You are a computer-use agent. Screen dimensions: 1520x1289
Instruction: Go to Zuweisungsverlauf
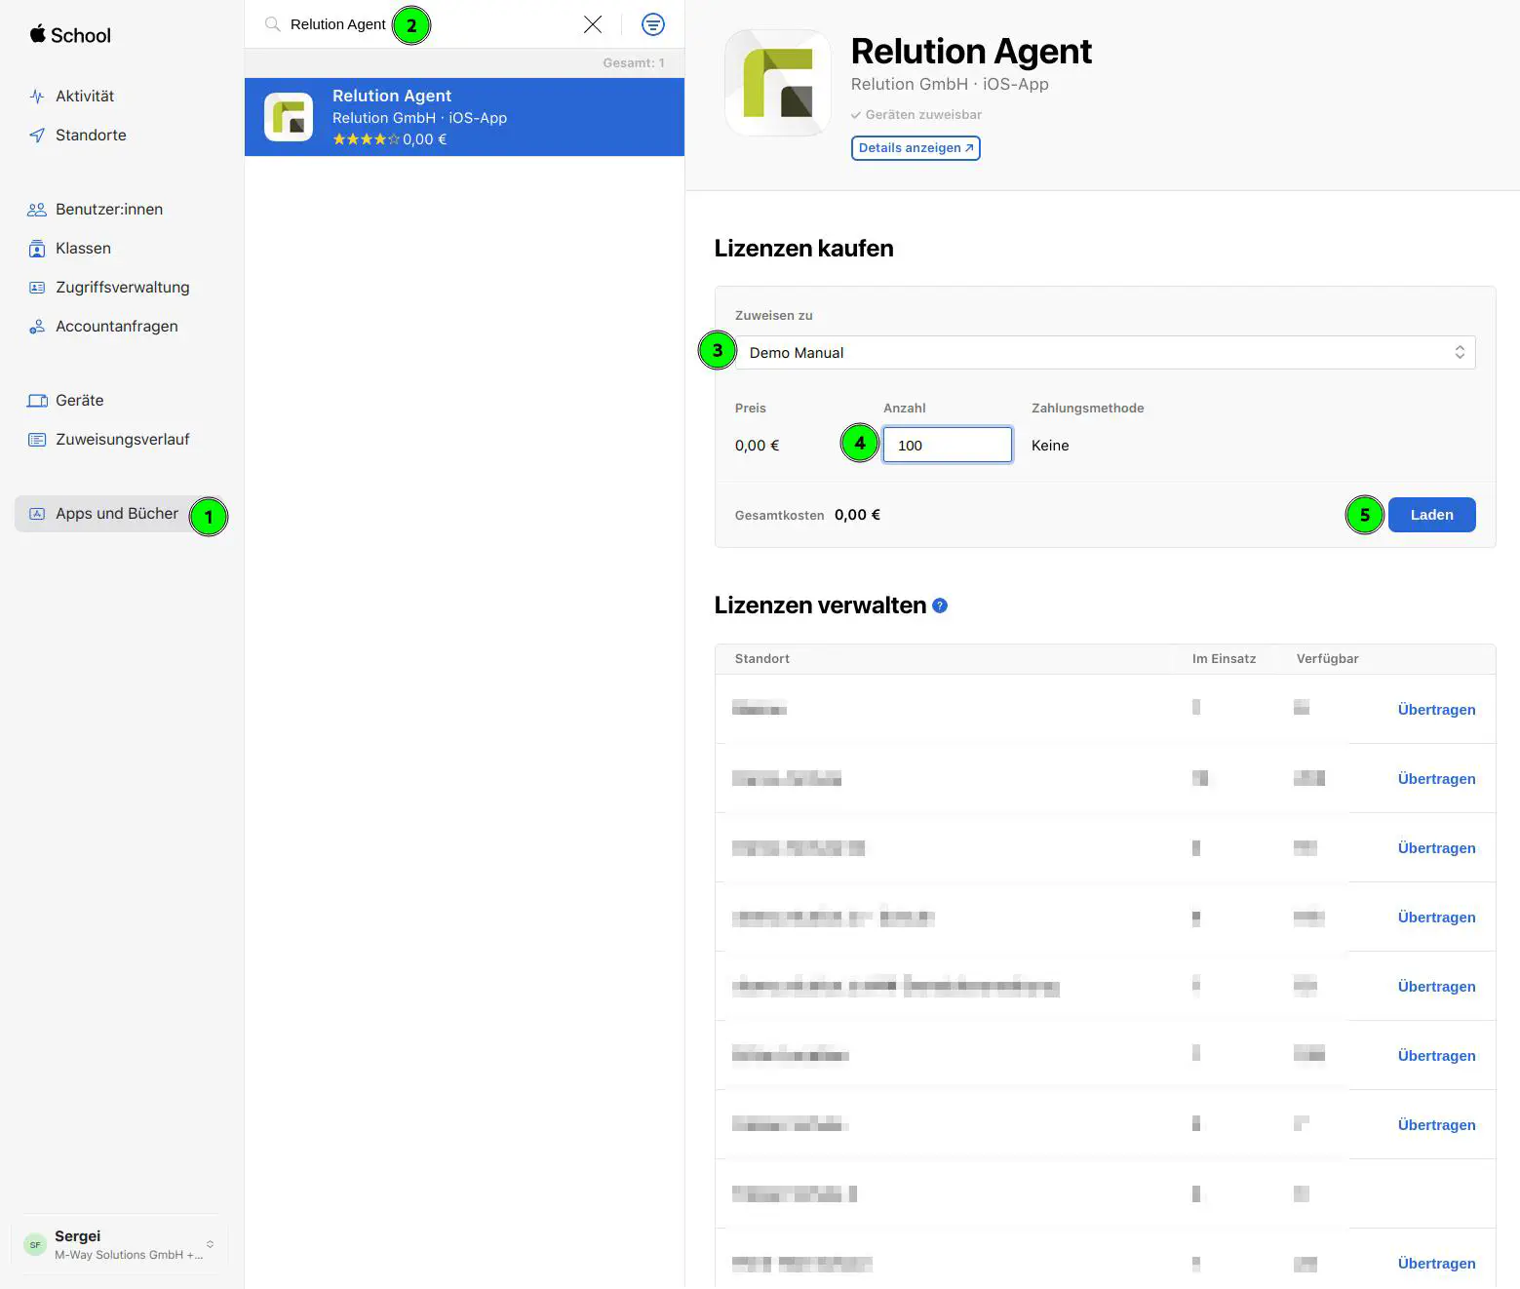pyautogui.click(x=122, y=440)
